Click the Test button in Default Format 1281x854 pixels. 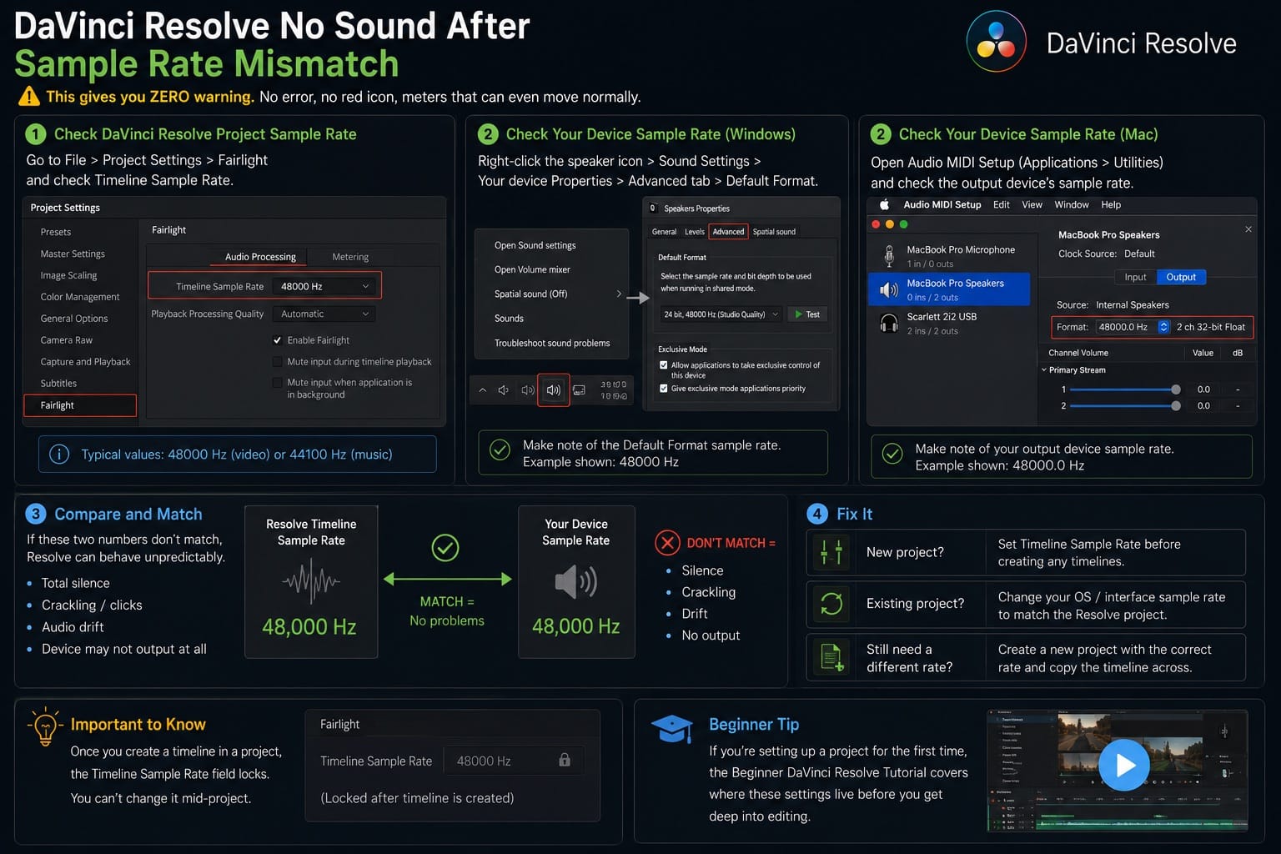[x=806, y=314]
